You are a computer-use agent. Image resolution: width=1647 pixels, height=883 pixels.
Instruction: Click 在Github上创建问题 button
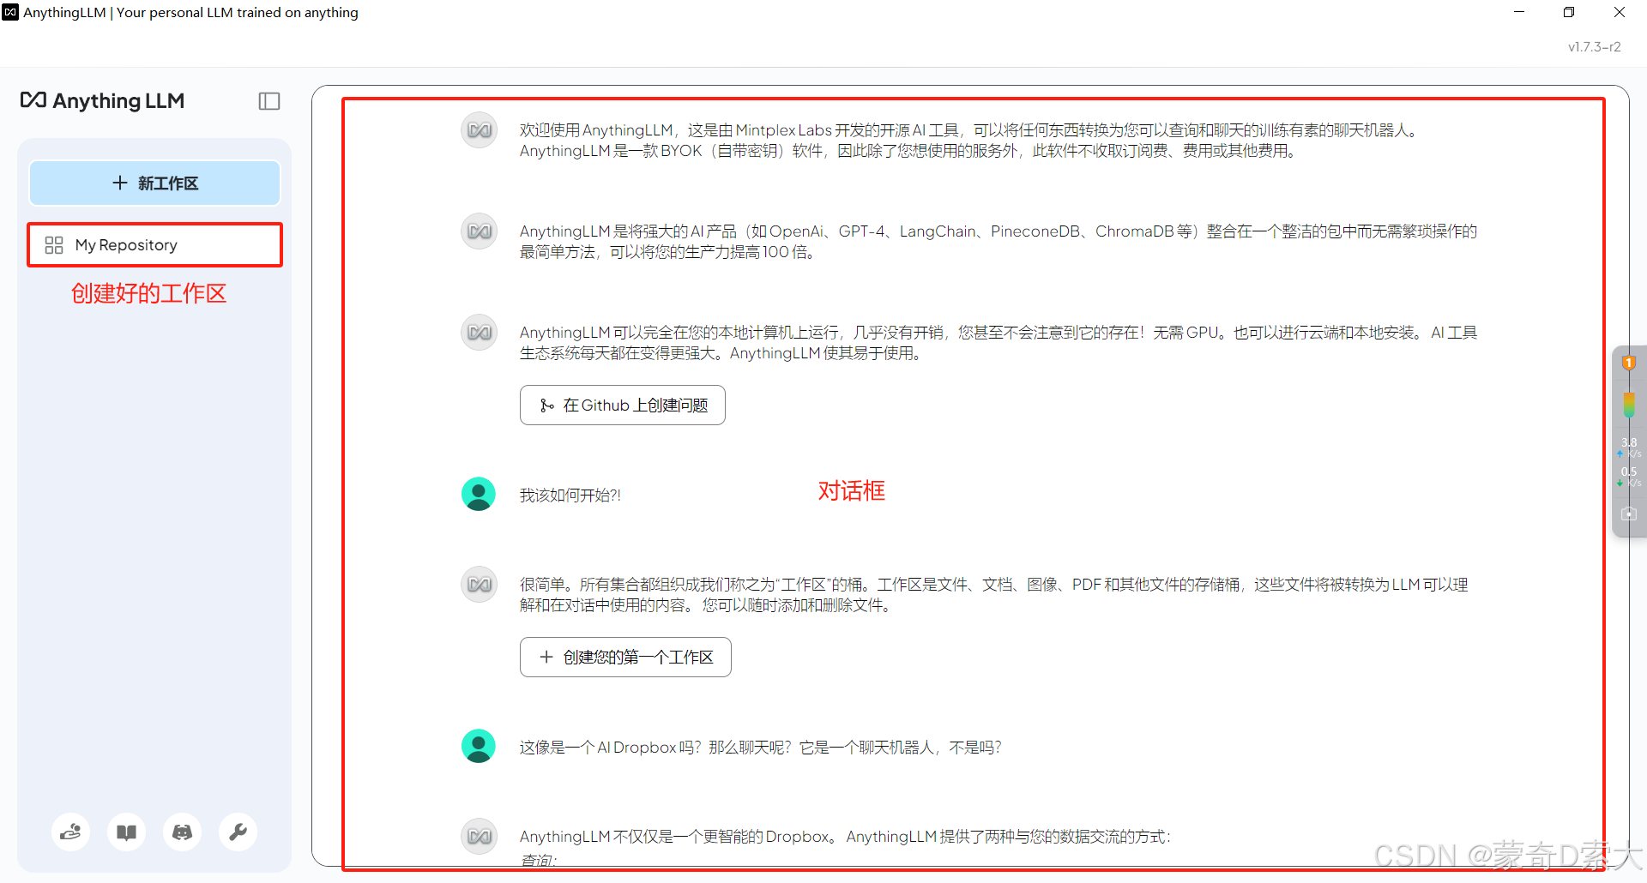tap(622, 405)
